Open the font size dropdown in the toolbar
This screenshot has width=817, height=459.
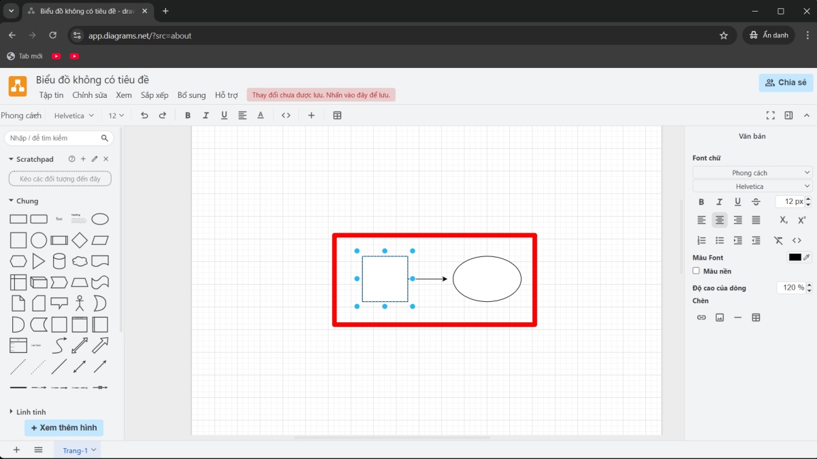point(115,115)
